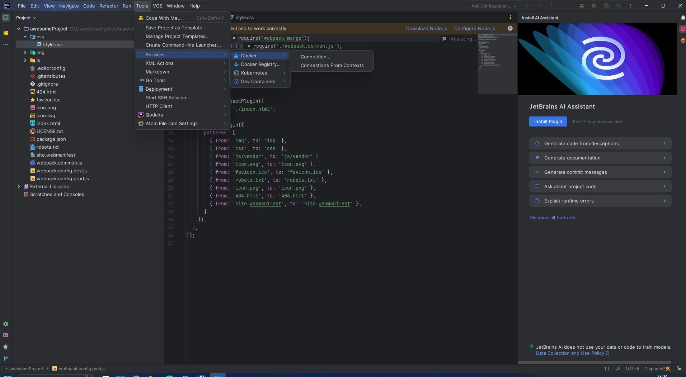Open the Discover all features link
The image size is (686, 377).
point(552,218)
